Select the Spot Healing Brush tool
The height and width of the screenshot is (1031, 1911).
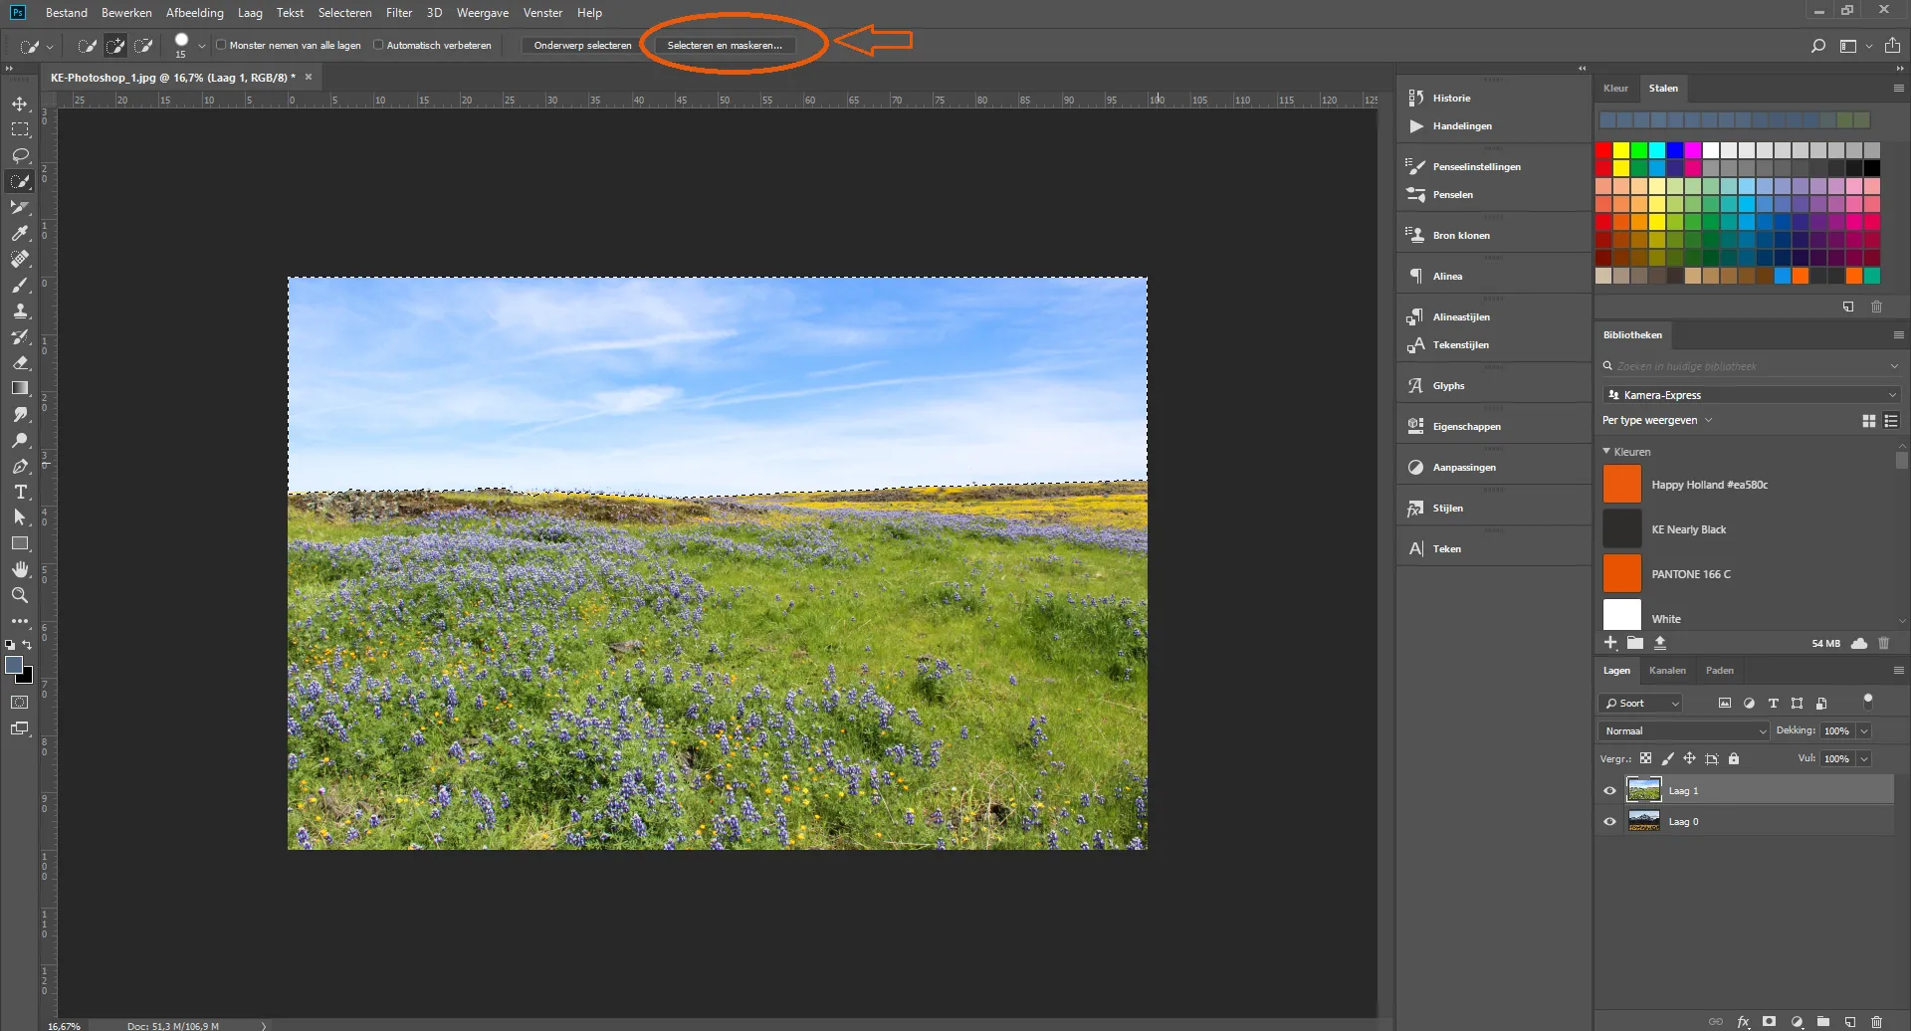pos(20,259)
